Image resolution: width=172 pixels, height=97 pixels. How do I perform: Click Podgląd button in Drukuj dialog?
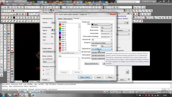pyautogui.click(x=45, y=80)
